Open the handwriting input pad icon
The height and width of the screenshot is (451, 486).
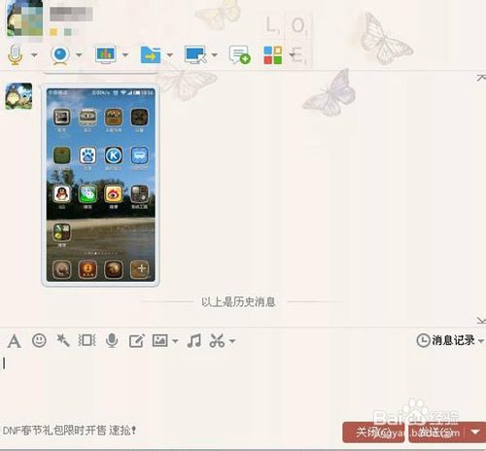(136, 341)
